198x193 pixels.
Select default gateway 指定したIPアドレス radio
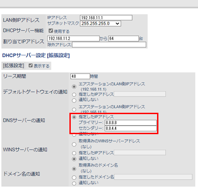tap(74, 94)
